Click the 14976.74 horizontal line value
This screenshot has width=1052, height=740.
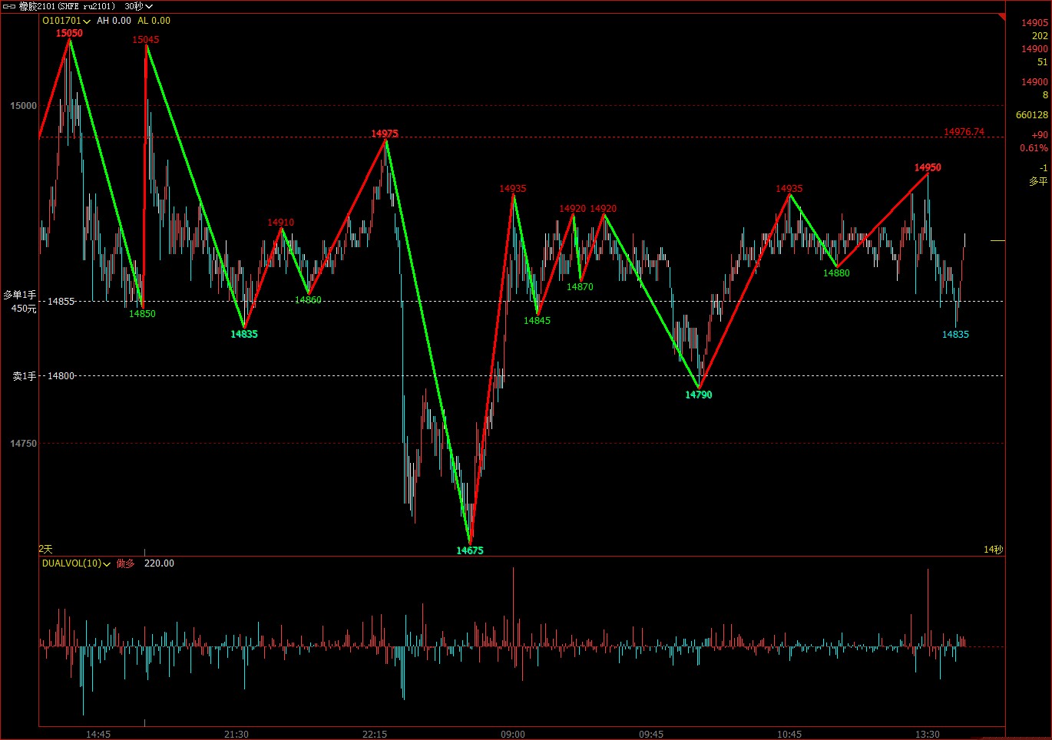(x=964, y=132)
